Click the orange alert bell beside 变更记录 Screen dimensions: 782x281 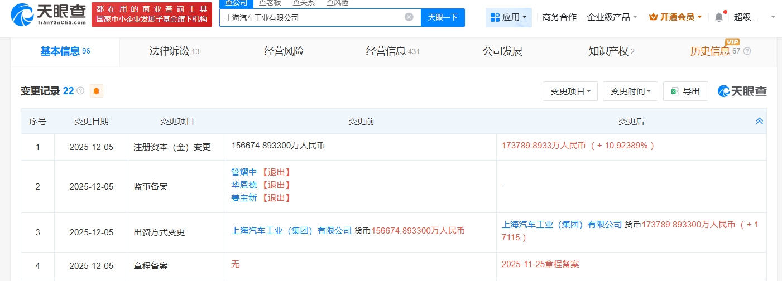click(97, 91)
